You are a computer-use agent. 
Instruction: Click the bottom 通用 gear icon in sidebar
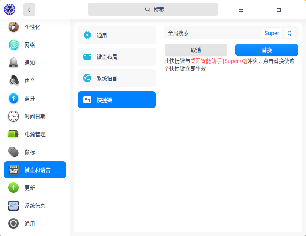pyautogui.click(x=13, y=223)
